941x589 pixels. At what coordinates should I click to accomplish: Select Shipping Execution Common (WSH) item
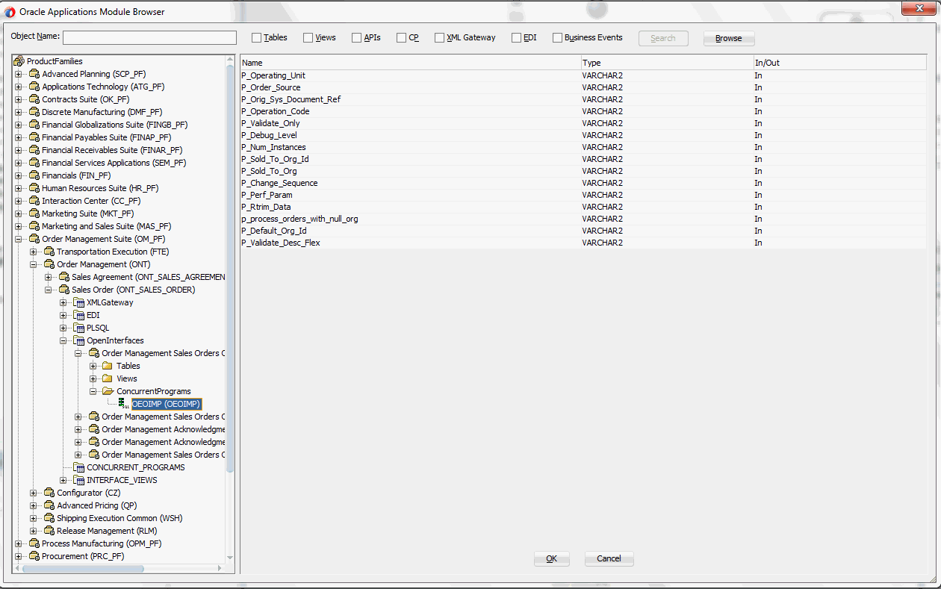click(119, 518)
